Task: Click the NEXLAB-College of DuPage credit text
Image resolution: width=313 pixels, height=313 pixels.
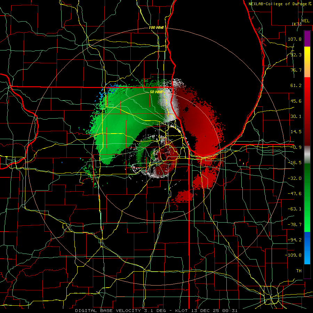Action: tap(278, 4)
